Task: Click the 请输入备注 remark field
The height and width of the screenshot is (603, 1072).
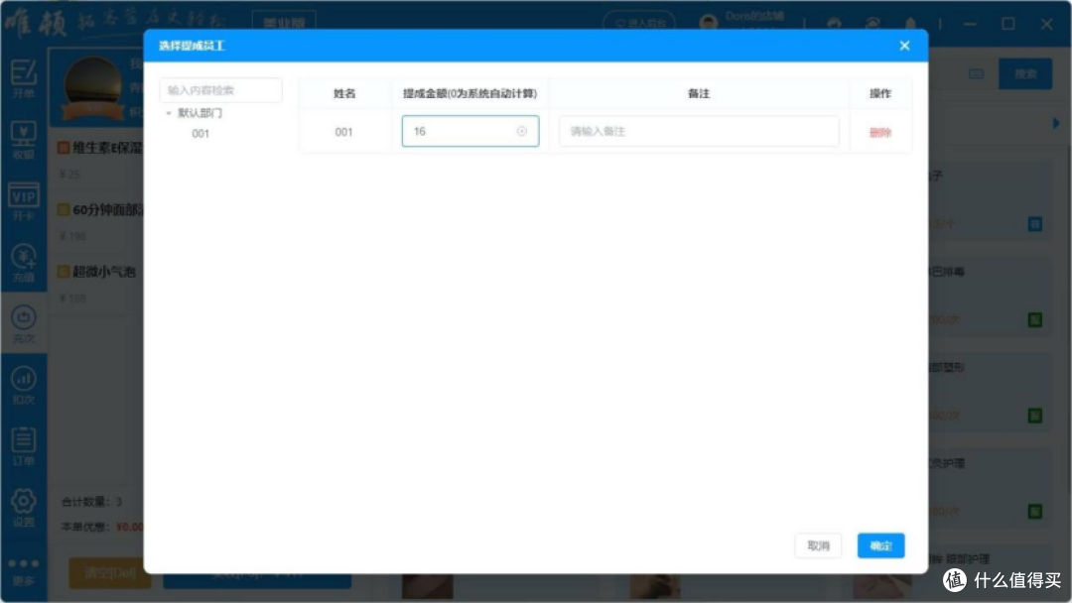Action: 698,131
